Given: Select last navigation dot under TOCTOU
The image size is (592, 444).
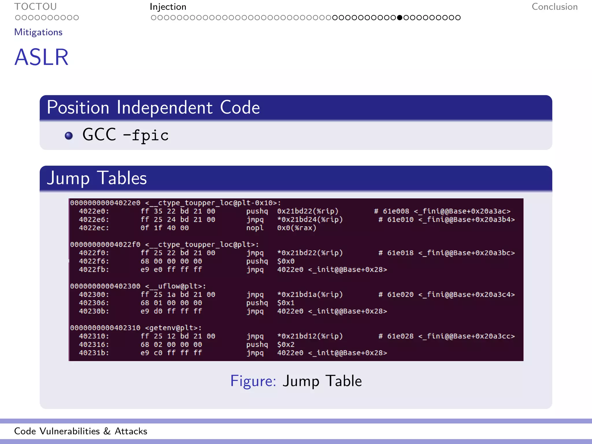Looking at the screenshot, I should click(76, 18).
